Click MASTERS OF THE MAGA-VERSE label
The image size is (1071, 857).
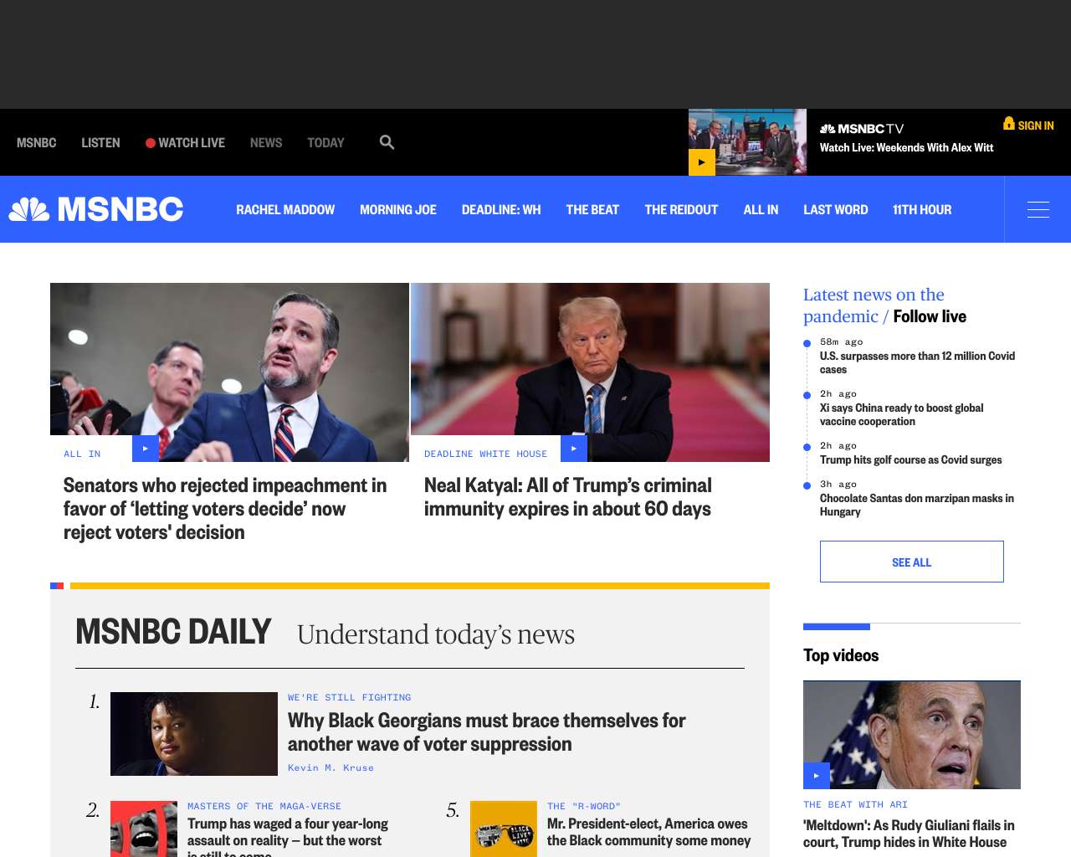[x=264, y=806]
